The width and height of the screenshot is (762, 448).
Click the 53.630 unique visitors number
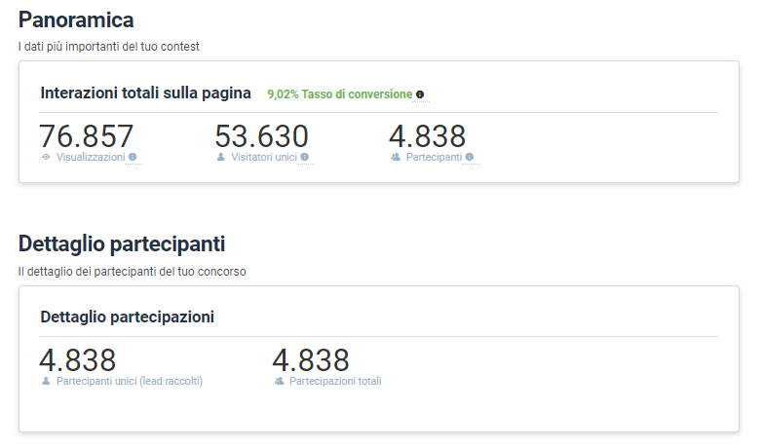pos(261,136)
